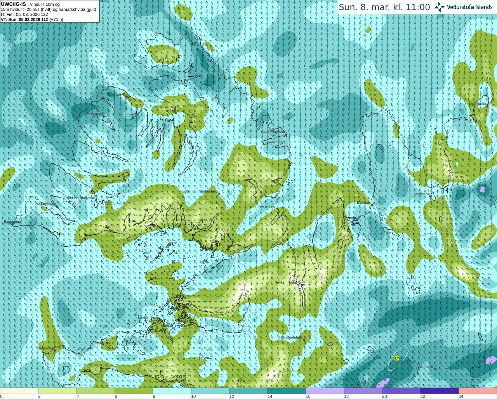Click the 'IT: Fim. 05. 03. 2026 12Z' line
The image size is (497, 399).
tap(24, 14)
